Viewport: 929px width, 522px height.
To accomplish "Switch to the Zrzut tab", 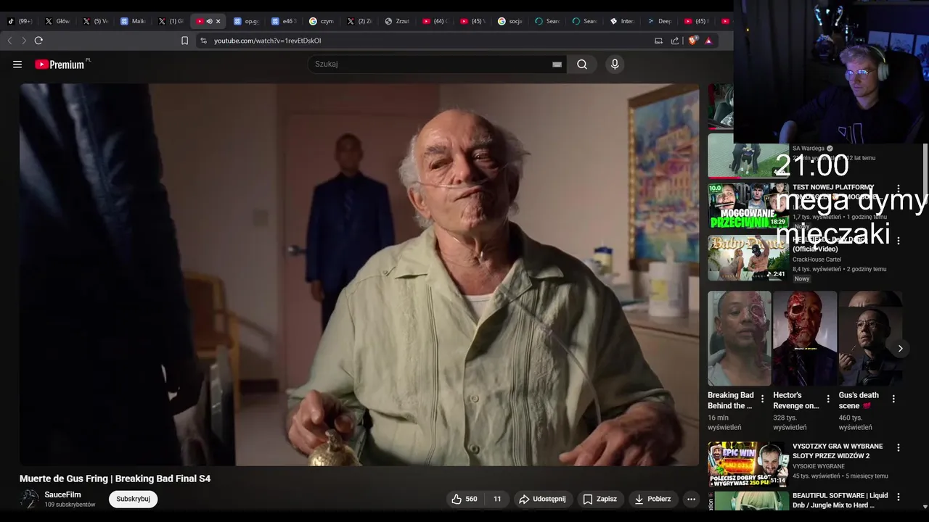I will [x=397, y=21].
